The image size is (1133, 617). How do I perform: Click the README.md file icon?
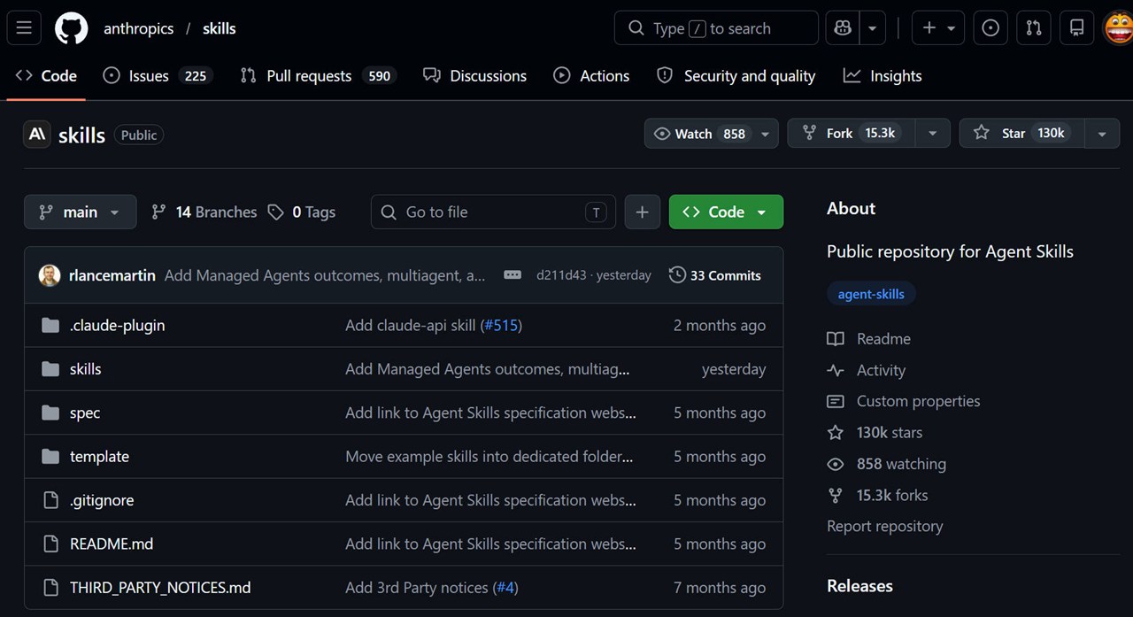pyautogui.click(x=50, y=544)
